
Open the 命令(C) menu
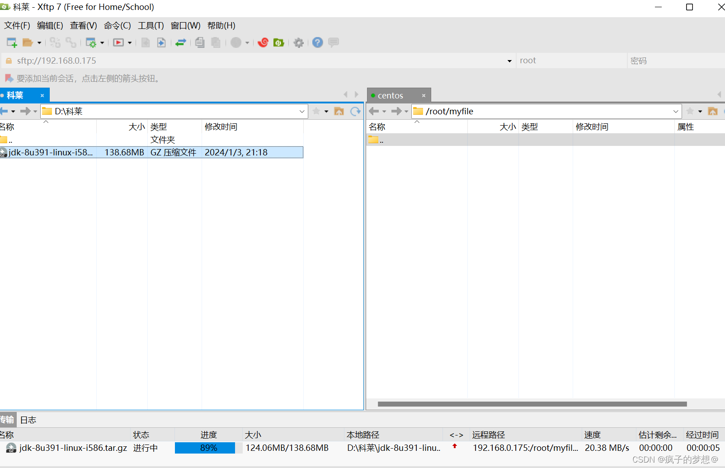tap(118, 26)
